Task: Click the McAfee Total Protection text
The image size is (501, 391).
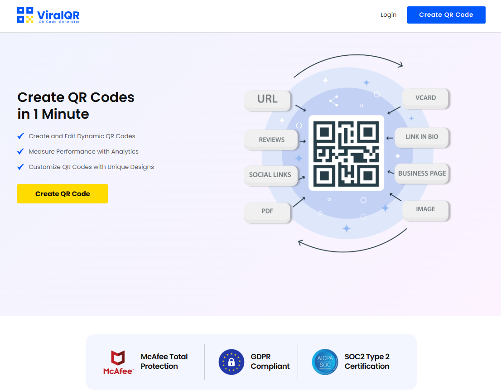Action: pyautogui.click(x=164, y=361)
